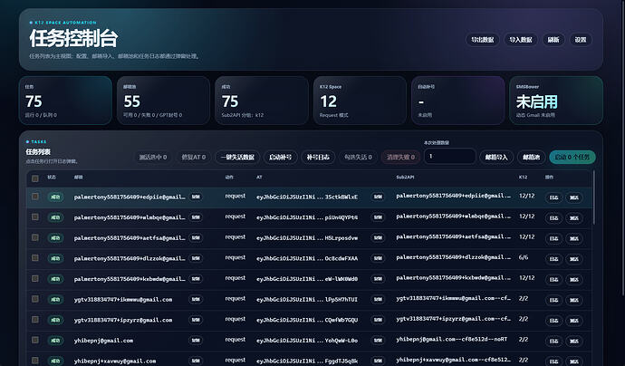Viewport: 625px width, 366px height.
Task: Click the AT column header
Action: pyautogui.click(x=259, y=177)
